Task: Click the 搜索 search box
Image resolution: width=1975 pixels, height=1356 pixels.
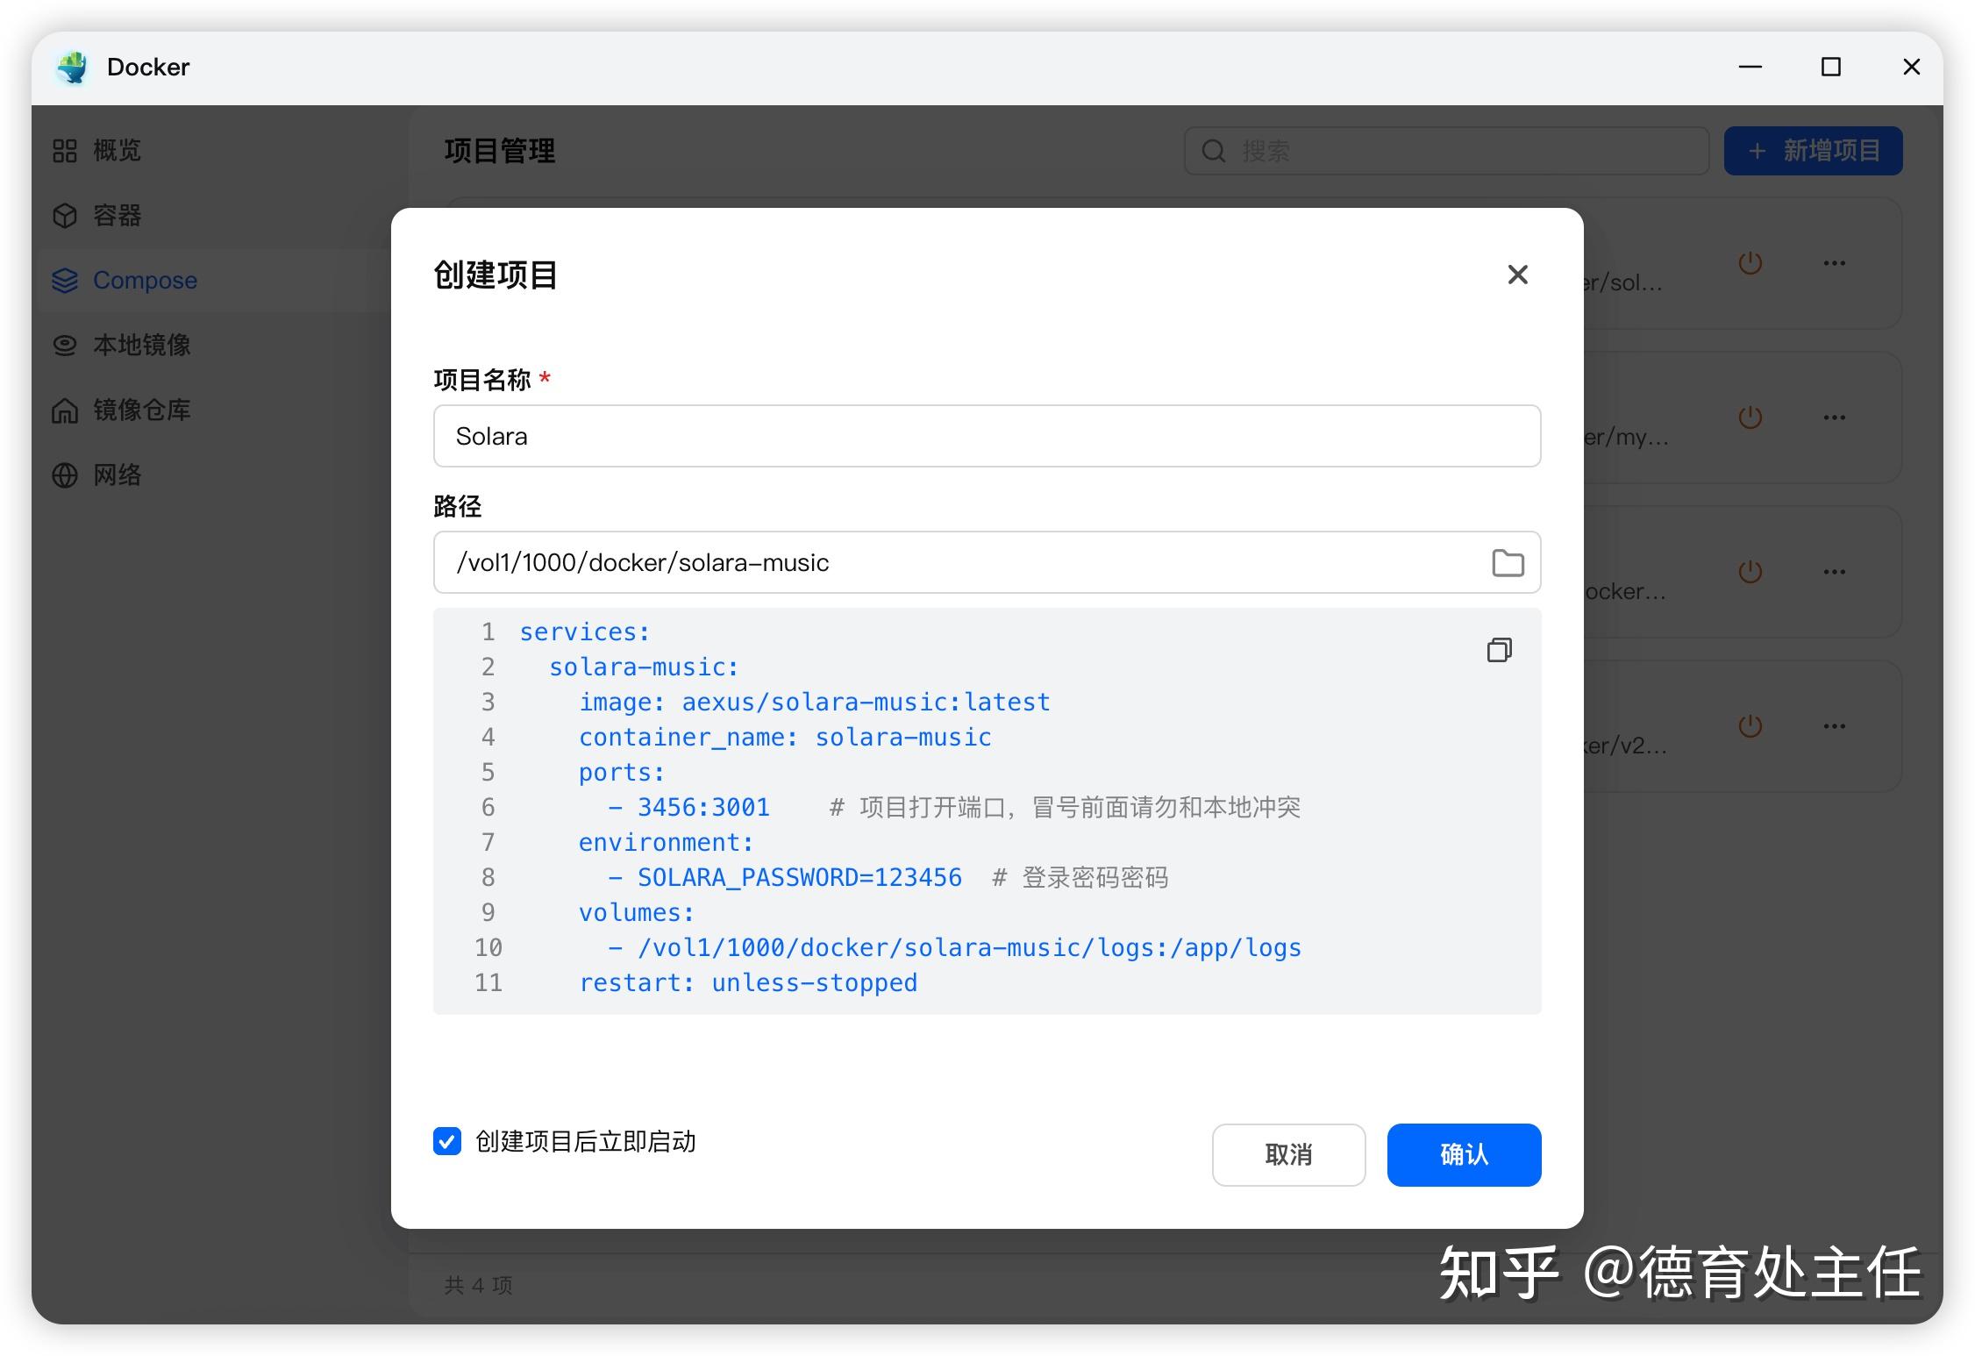Action: pyautogui.click(x=1446, y=151)
